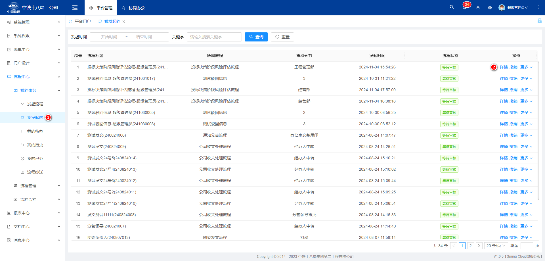Expand the 系统权限 menu chevron
Viewport: 545px width, 261px height.
coord(59,36)
